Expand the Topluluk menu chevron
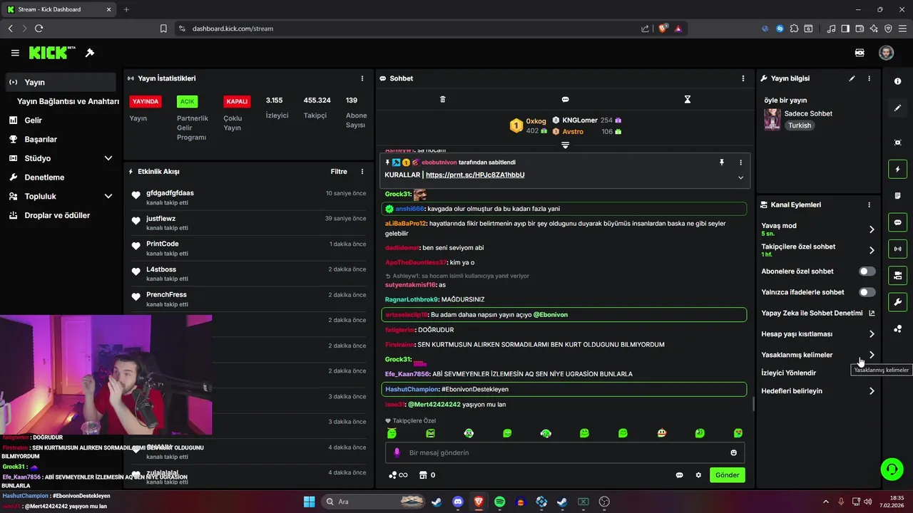This screenshot has height=513, width=913. (x=108, y=196)
